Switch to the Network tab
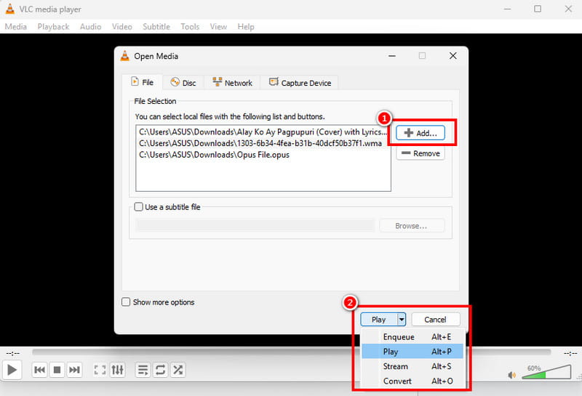This screenshot has height=396, width=582. [x=231, y=83]
